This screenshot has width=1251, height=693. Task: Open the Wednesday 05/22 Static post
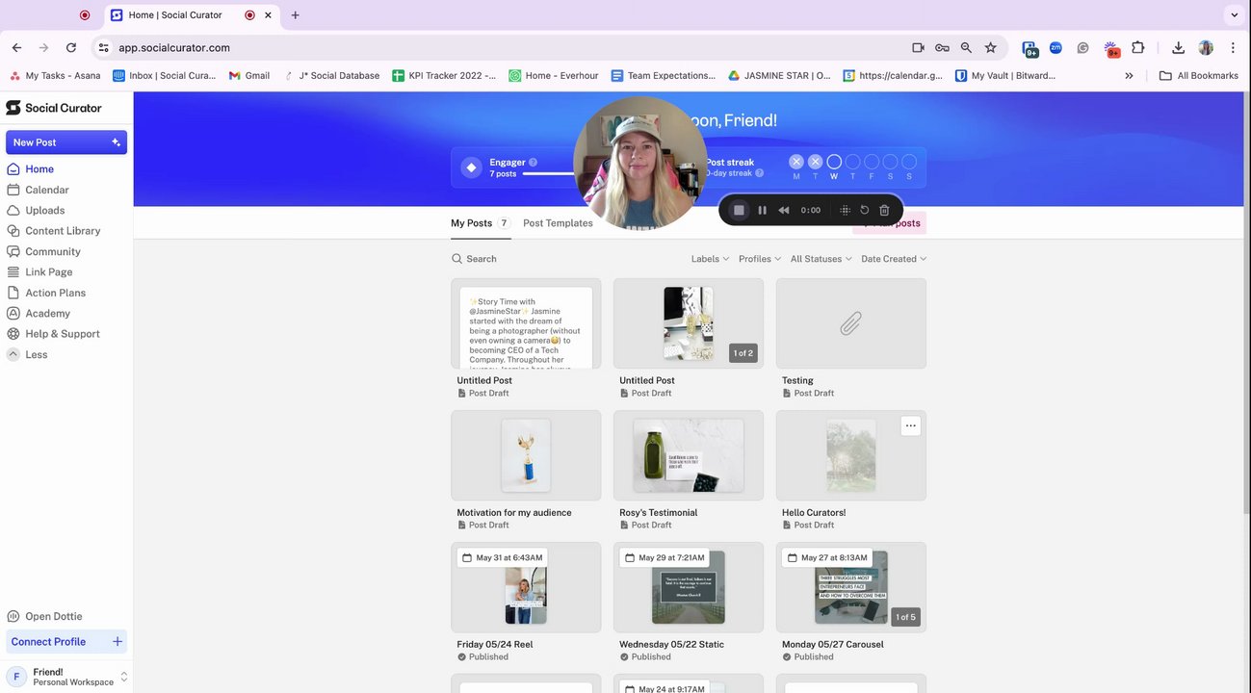click(689, 587)
